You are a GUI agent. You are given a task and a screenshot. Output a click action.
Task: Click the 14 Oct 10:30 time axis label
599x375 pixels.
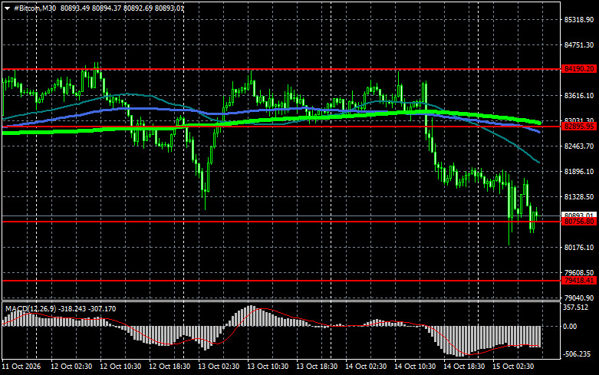(415, 367)
